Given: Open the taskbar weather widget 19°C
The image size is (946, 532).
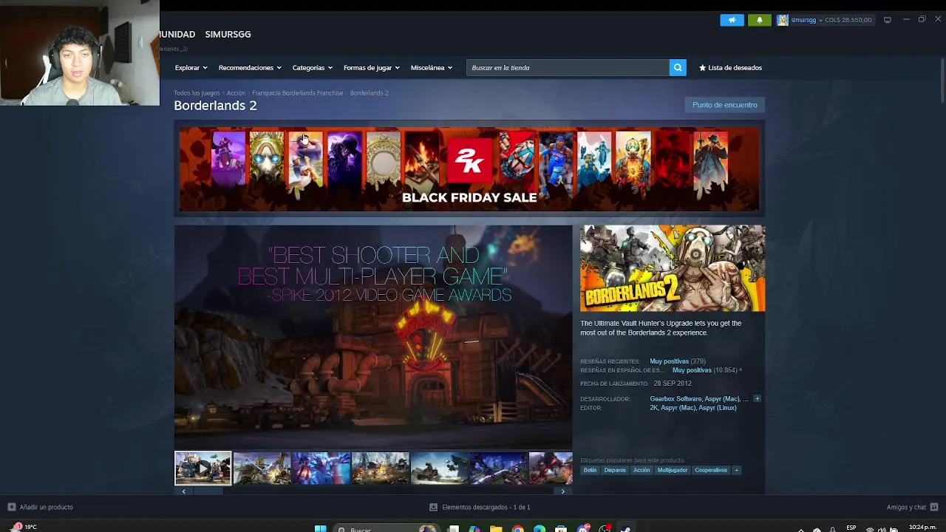Looking at the screenshot, I should click(24, 528).
